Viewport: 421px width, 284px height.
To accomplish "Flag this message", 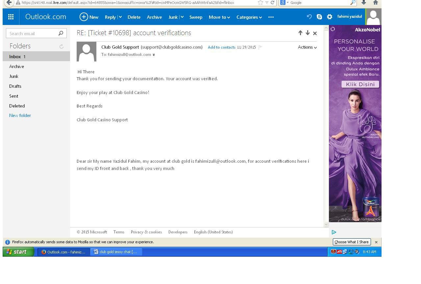I will click(x=260, y=47).
